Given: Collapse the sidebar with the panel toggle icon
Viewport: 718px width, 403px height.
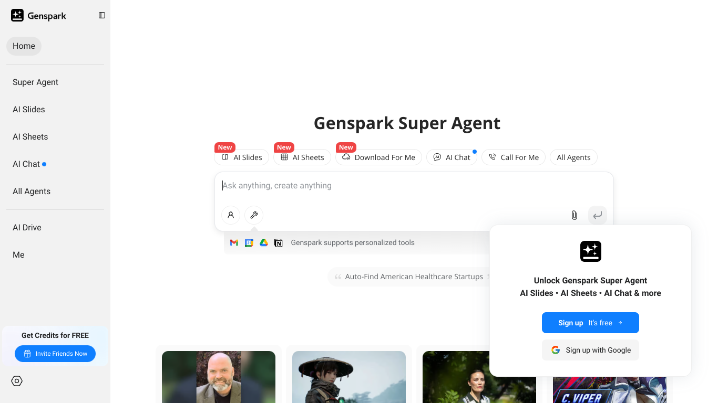Looking at the screenshot, I should tap(102, 15).
